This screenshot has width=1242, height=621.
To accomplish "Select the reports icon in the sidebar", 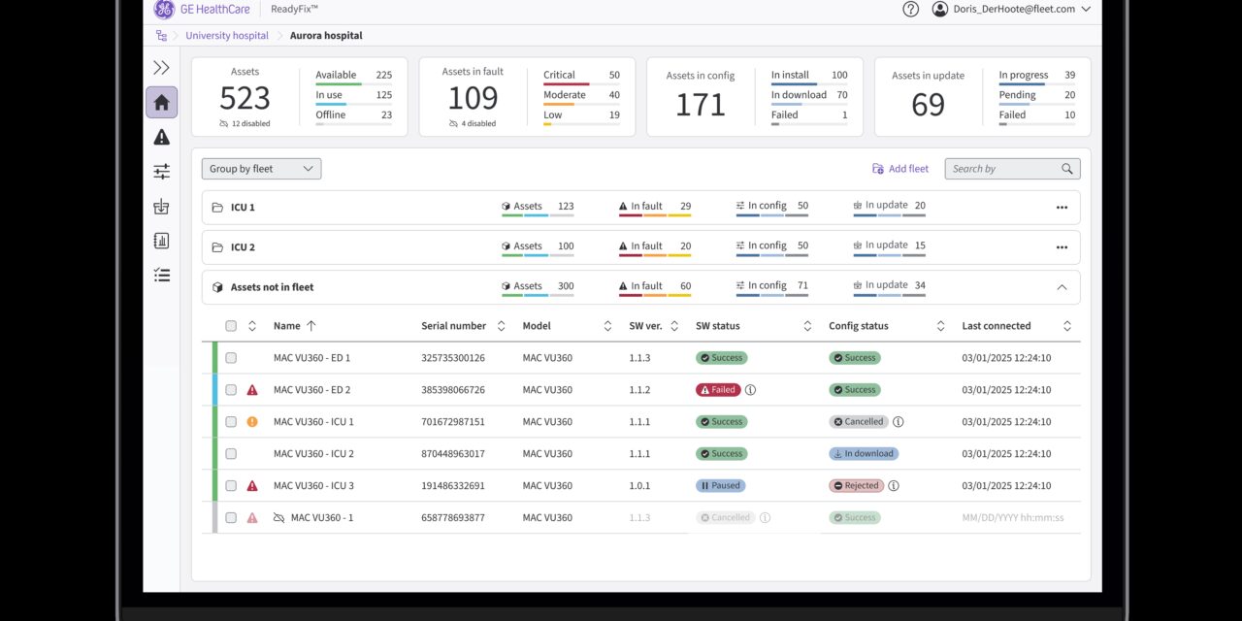I will [x=161, y=240].
